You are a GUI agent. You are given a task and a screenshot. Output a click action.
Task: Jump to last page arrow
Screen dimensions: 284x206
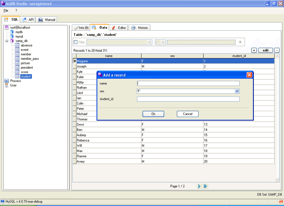coord(206,186)
